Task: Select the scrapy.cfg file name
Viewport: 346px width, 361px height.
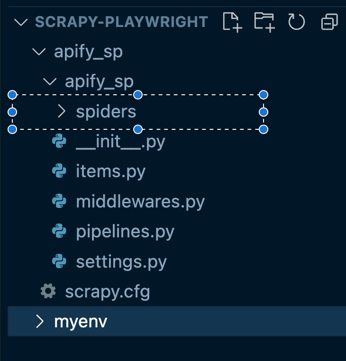Action: 108,291
